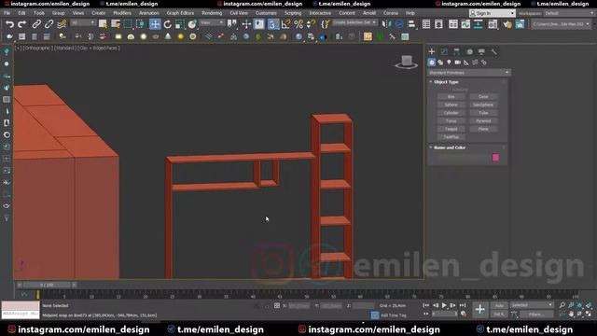Play the animation
Screen dimensions: 597x336
pos(444,305)
